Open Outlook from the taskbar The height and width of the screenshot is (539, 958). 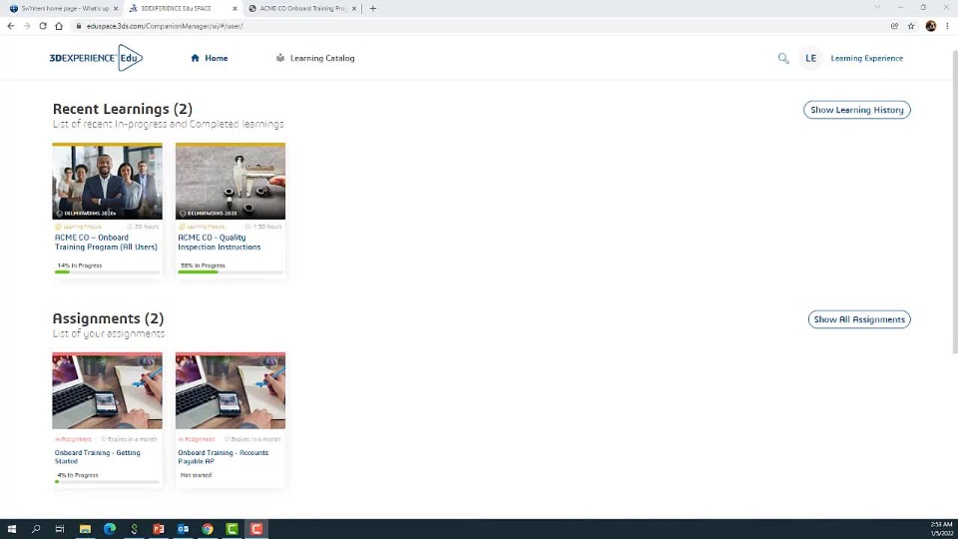pyautogui.click(x=183, y=529)
